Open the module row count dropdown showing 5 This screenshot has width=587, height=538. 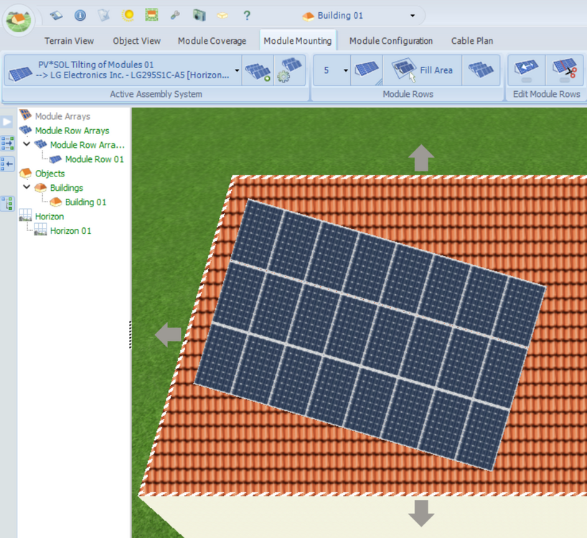tap(345, 70)
